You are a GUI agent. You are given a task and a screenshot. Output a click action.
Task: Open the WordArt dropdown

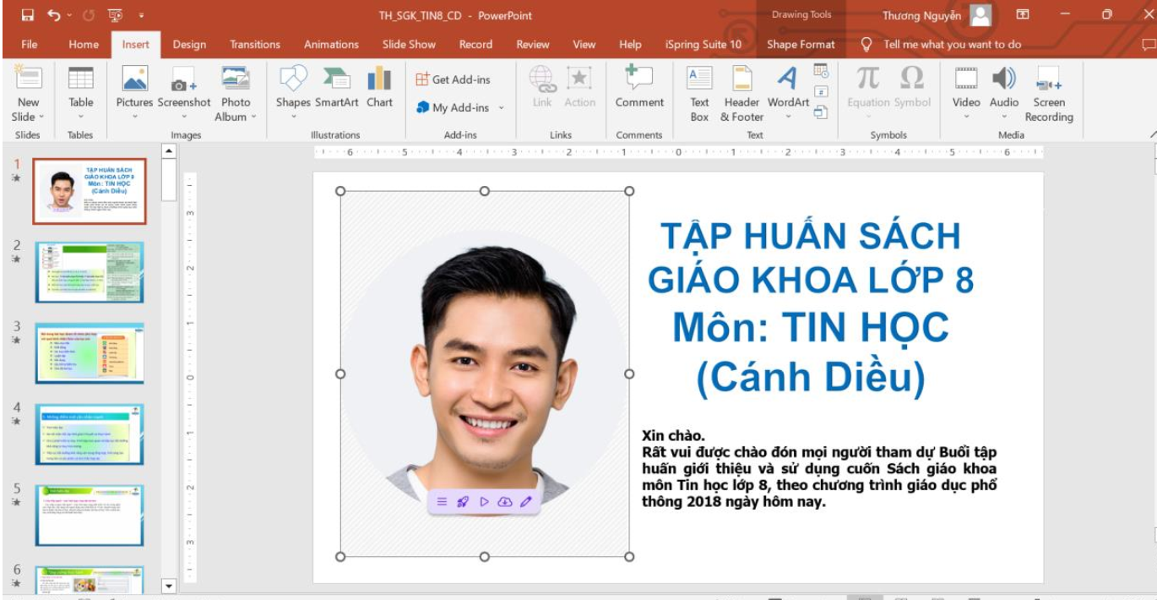click(x=787, y=117)
